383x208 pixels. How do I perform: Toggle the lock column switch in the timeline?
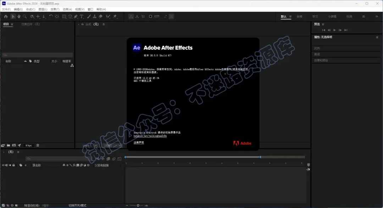[14, 165]
